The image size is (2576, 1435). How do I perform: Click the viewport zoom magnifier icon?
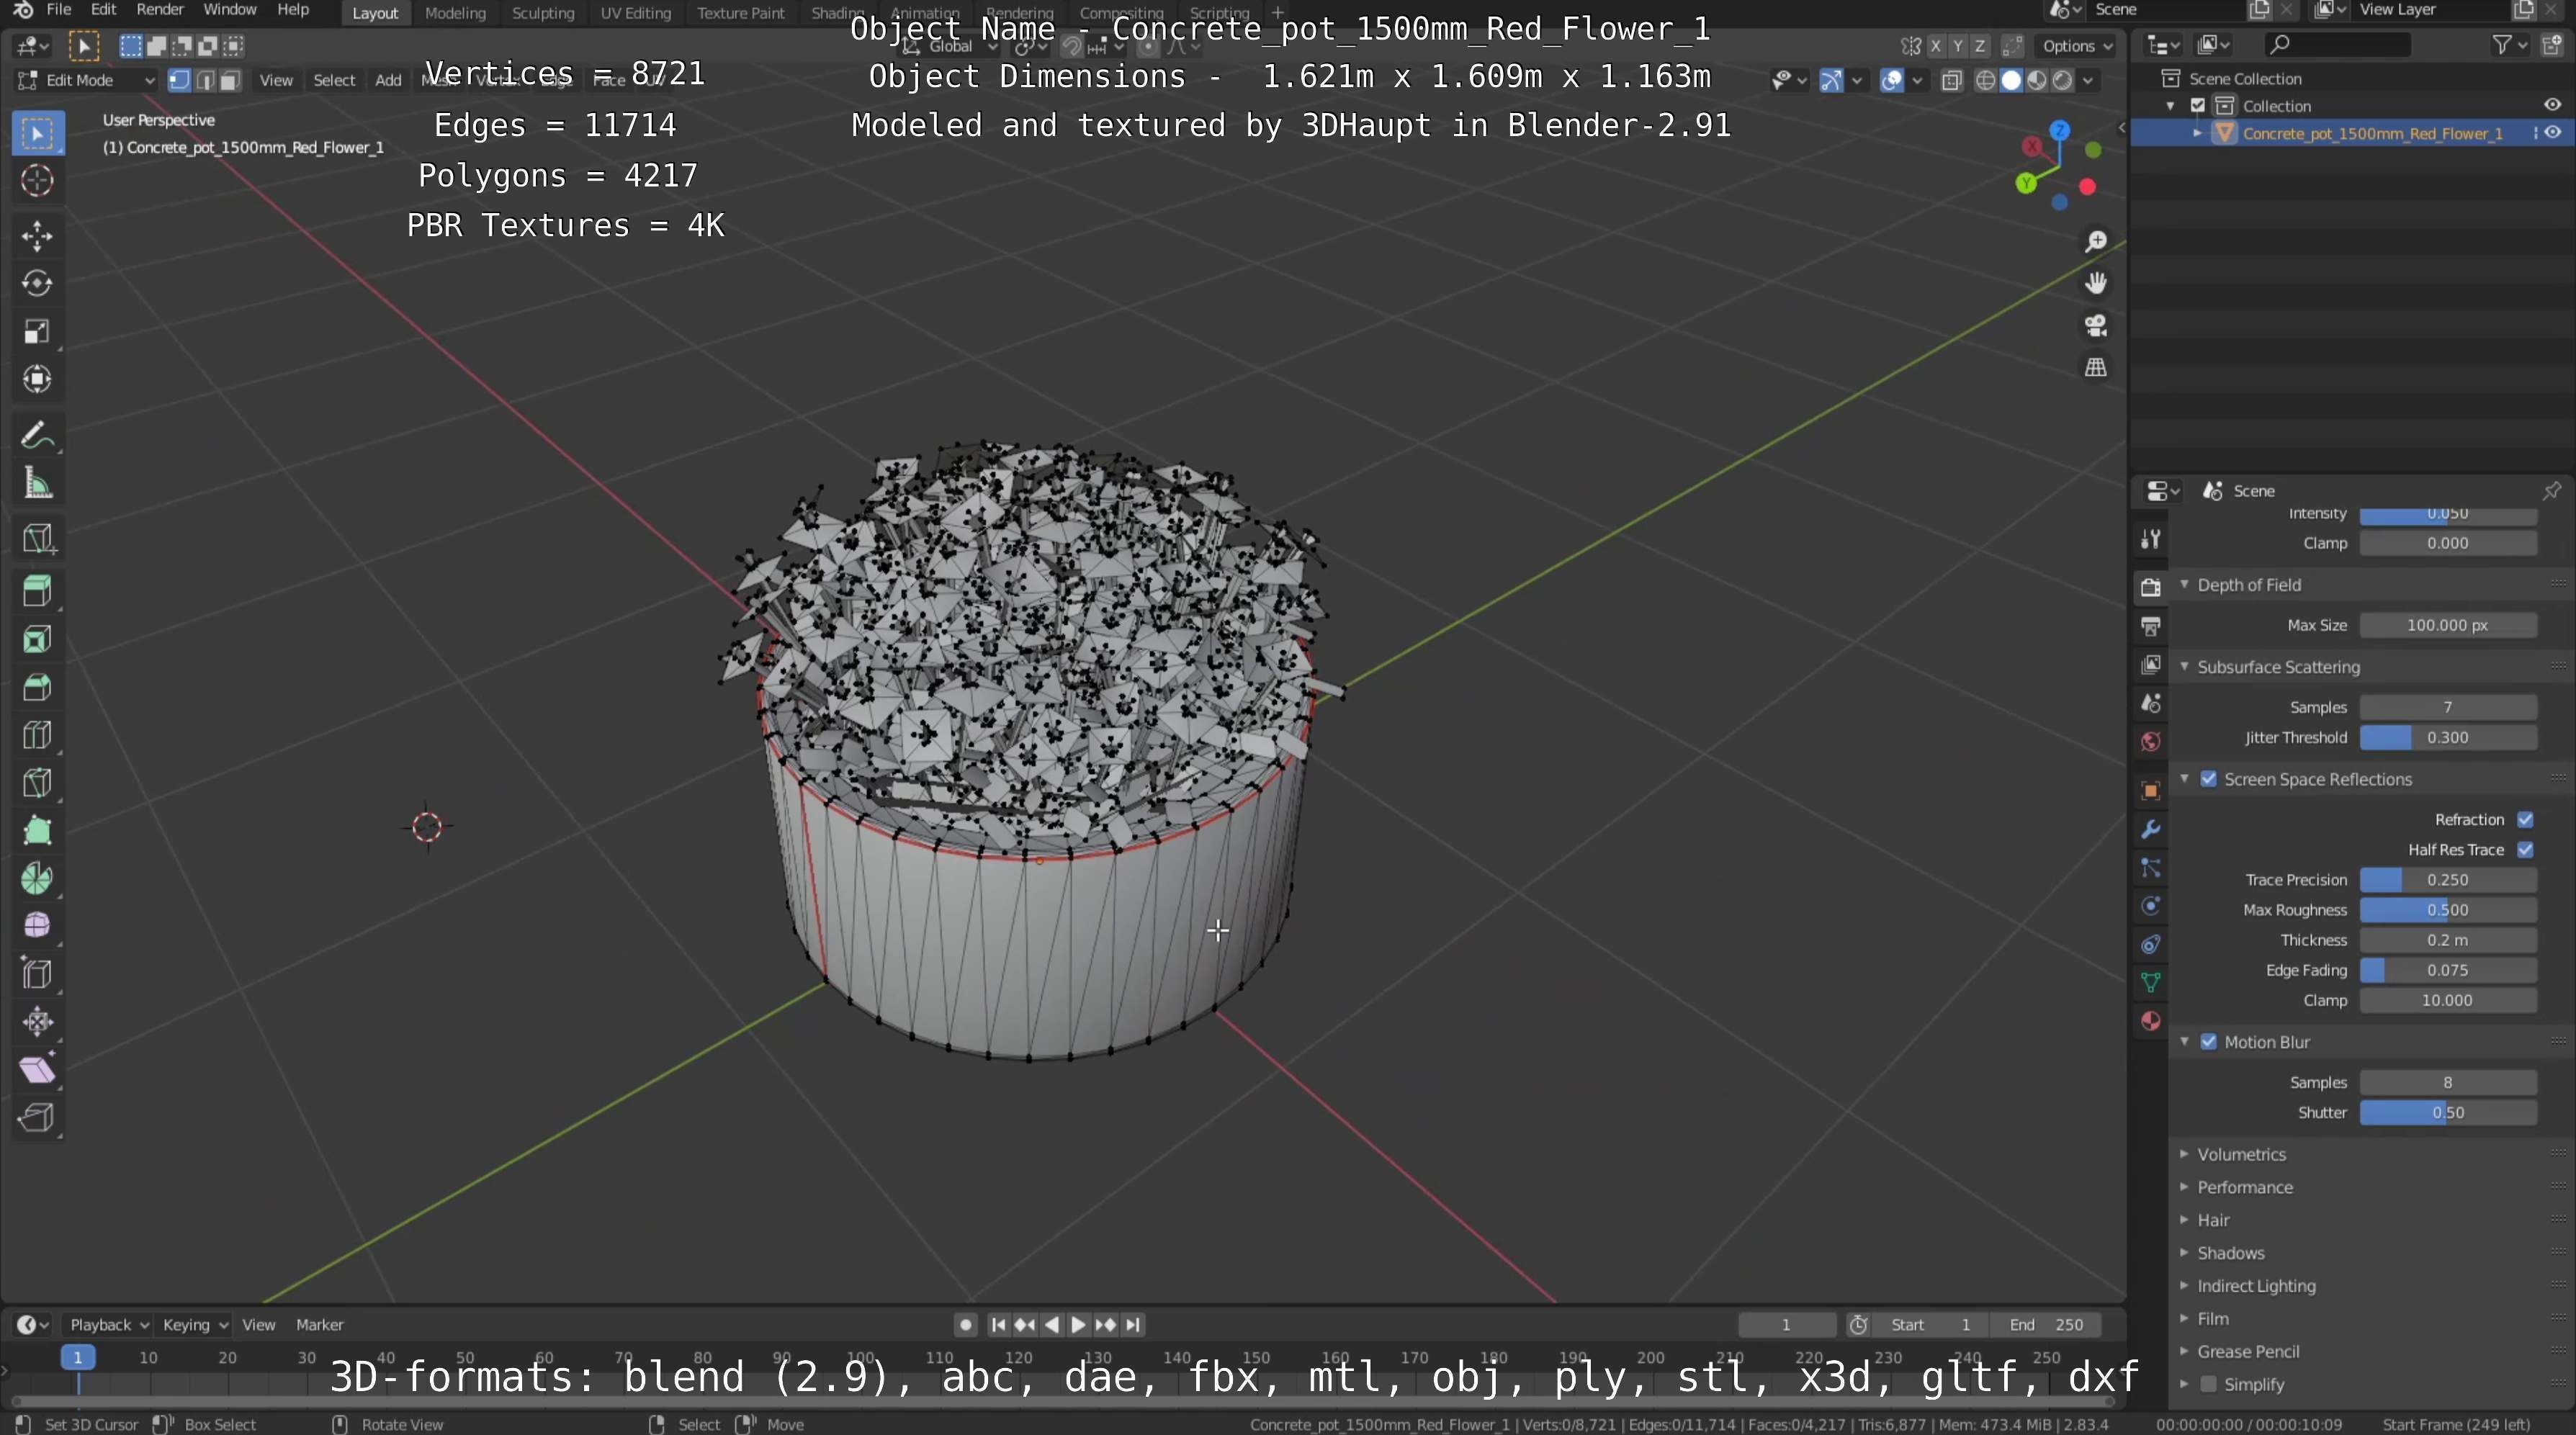click(x=2095, y=242)
